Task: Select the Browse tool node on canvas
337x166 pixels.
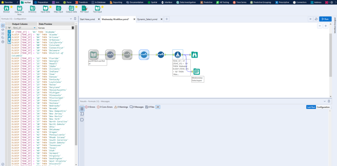Action: (194, 55)
